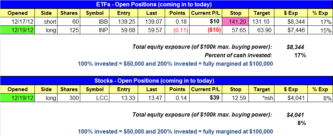Select the Stocks Open Positions header
Viewport: 333px width, 136px height.
166,81
